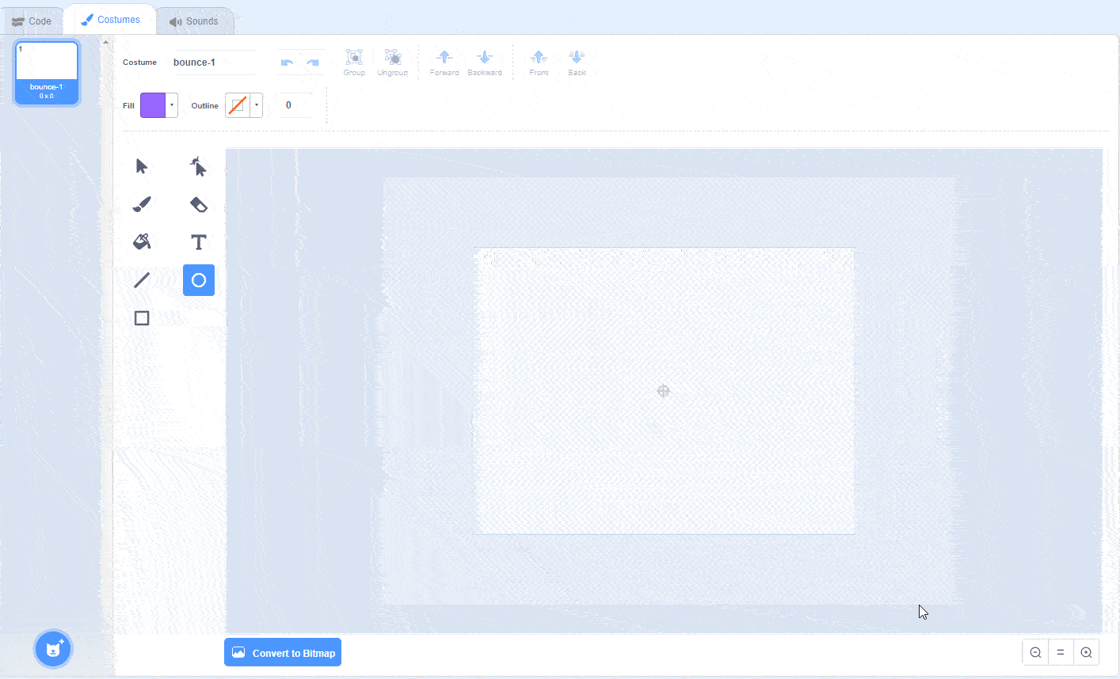The width and height of the screenshot is (1120, 679).
Task: Open the Fill color dropdown
Action: 172,104
